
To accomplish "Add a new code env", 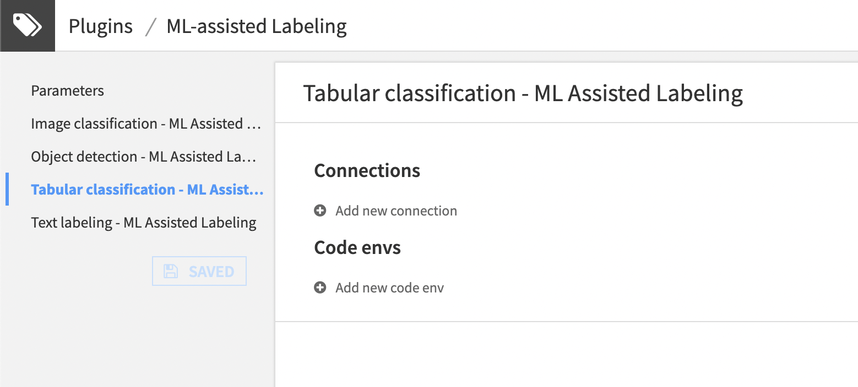I will [x=389, y=287].
